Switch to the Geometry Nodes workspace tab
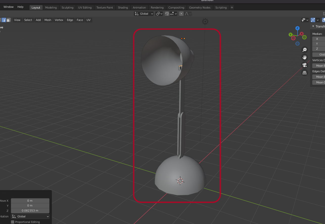Viewport: 325px width, 224px height. pyautogui.click(x=200, y=7)
